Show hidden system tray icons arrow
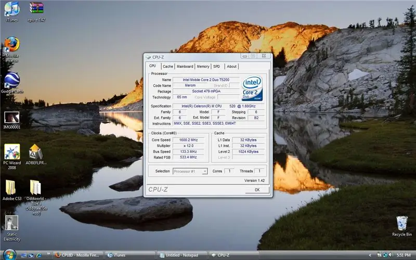Image resolution: width=416 pixels, height=260 pixels. point(370,255)
